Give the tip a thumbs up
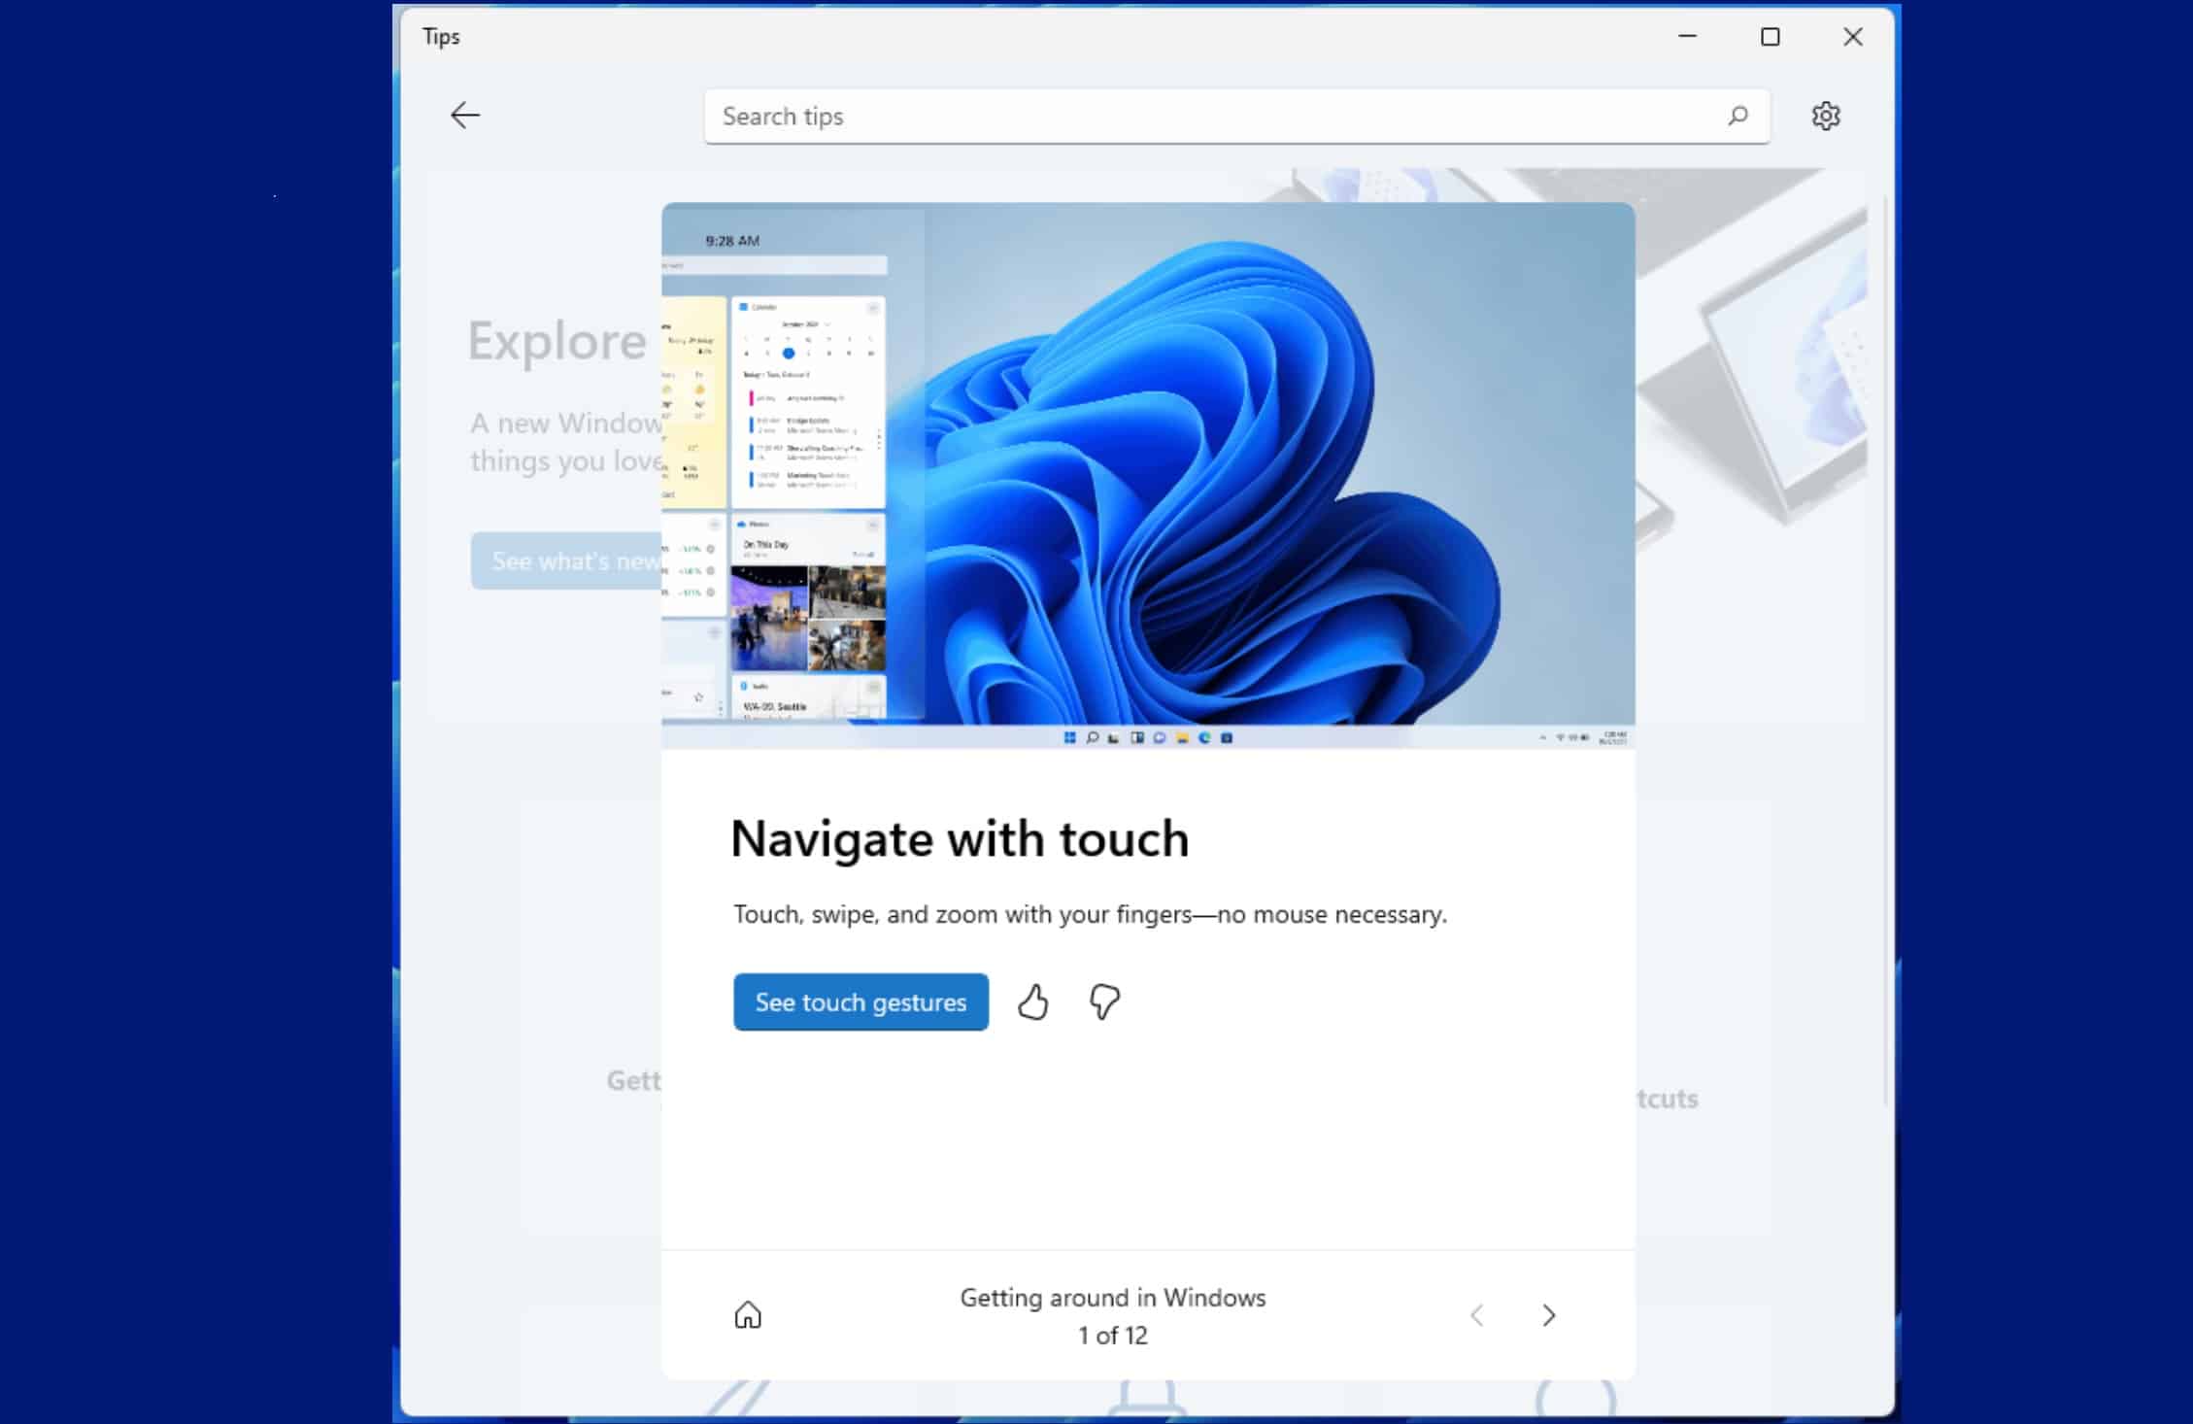Image resolution: width=2193 pixels, height=1424 pixels. (x=1032, y=1001)
